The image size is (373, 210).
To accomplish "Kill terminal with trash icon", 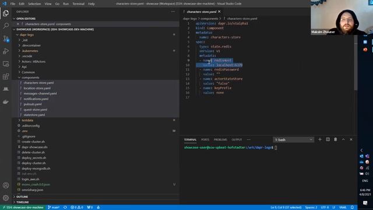I will (336, 139).
